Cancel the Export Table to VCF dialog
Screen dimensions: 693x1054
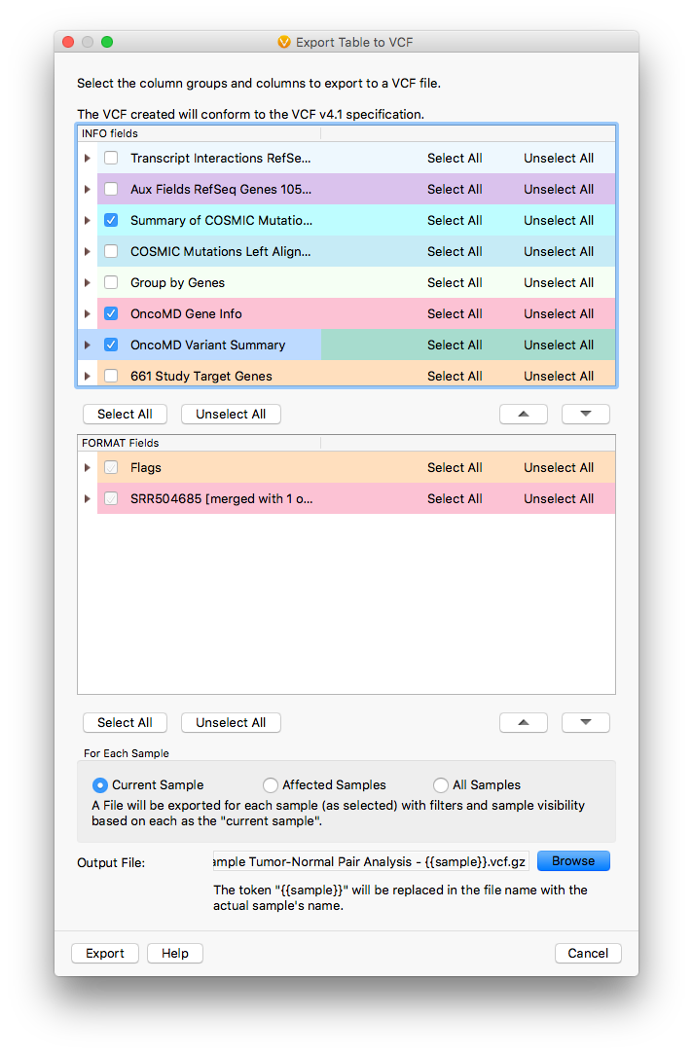pos(588,953)
